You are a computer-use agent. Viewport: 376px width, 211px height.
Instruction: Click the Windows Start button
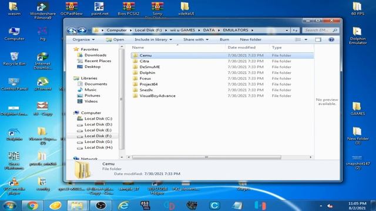tap(10, 206)
